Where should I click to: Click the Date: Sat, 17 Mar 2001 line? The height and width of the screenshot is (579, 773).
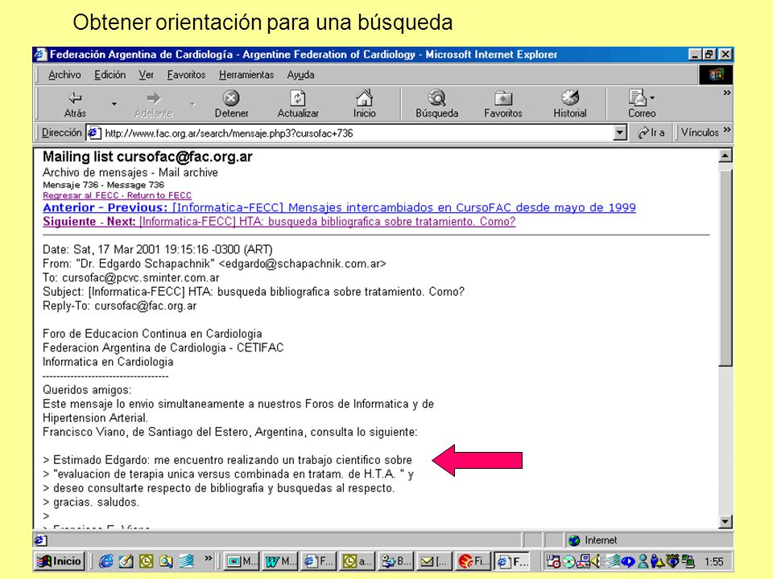(x=157, y=249)
